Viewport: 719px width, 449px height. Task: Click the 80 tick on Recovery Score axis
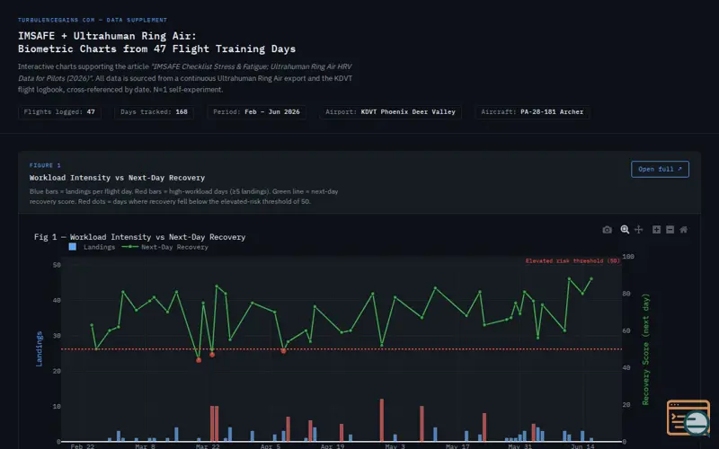click(626, 294)
